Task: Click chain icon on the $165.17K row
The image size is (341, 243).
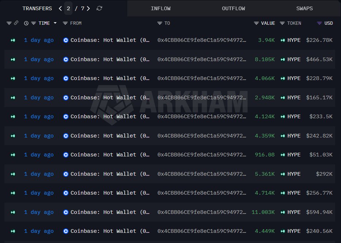Action: pyautogui.click(x=13, y=97)
